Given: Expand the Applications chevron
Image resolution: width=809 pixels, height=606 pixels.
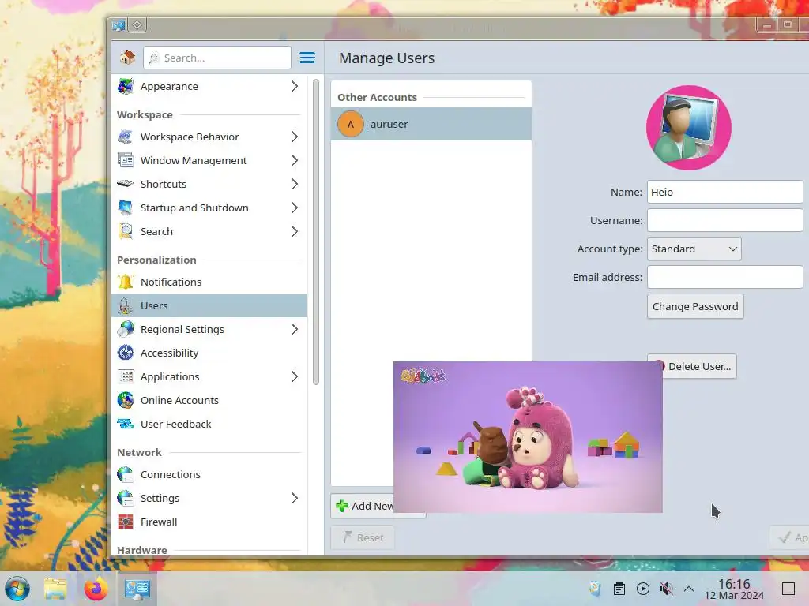Looking at the screenshot, I should click(295, 376).
